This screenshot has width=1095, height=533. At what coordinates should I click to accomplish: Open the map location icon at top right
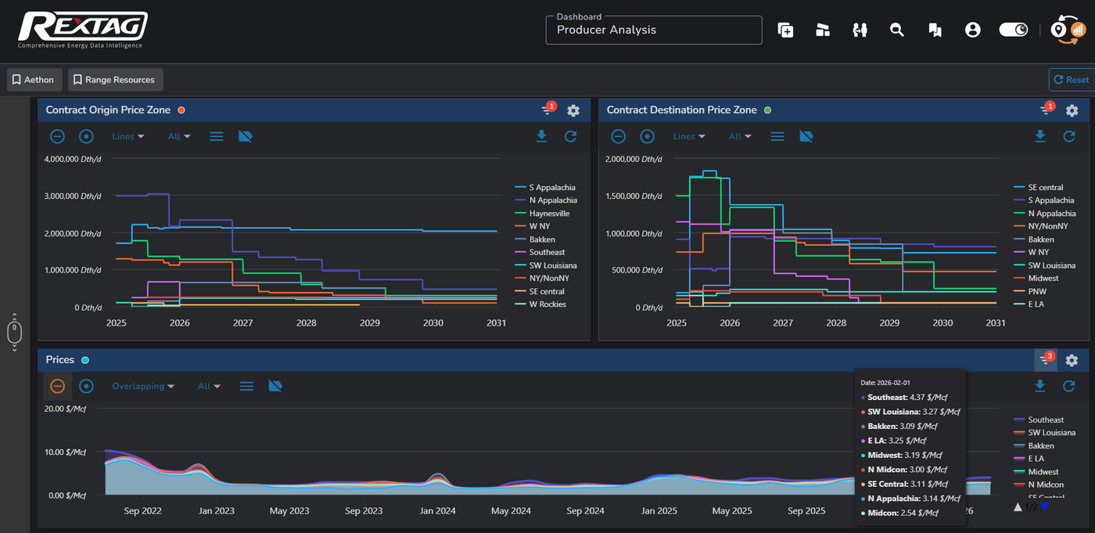[x=1059, y=30]
